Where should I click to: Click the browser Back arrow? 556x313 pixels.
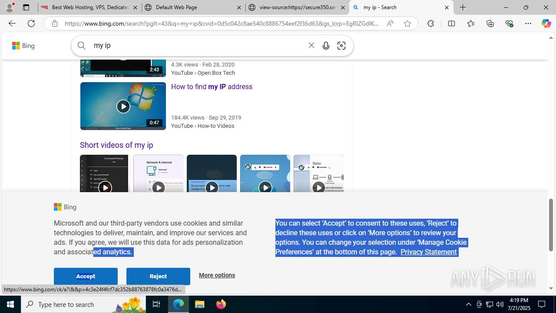[x=12, y=23]
